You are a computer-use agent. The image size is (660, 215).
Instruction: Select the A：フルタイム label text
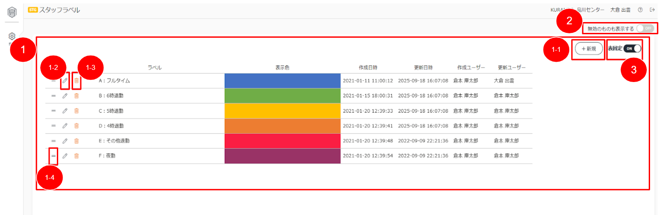(x=114, y=81)
